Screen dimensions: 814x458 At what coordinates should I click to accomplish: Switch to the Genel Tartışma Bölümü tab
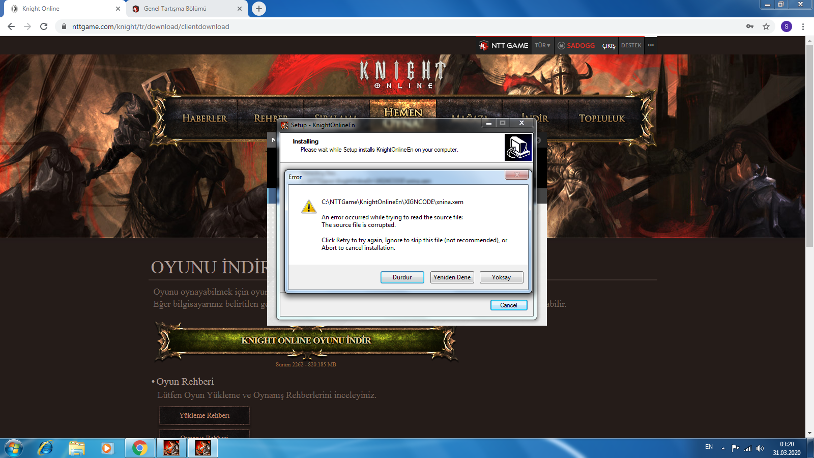pos(175,9)
